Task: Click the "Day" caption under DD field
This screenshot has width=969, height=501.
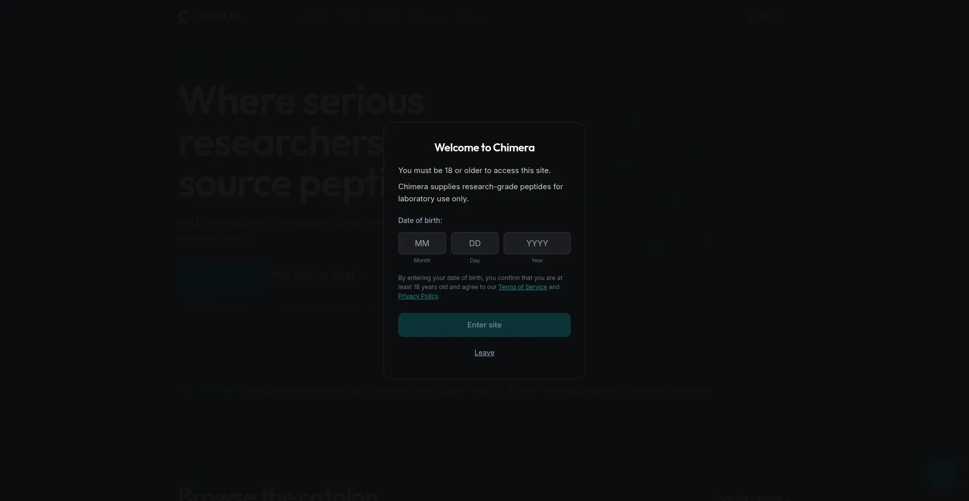Action: click(x=475, y=260)
